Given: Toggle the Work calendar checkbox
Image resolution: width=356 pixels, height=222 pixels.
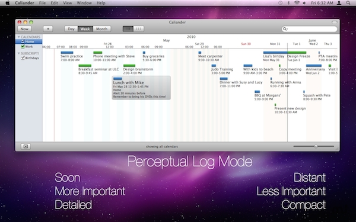Looking at the screenshot, I should pyautogui.click(x=23, y=46).
